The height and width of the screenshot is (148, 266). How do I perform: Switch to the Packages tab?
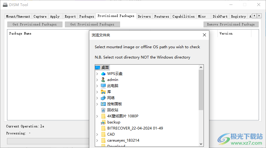point(87,16)
